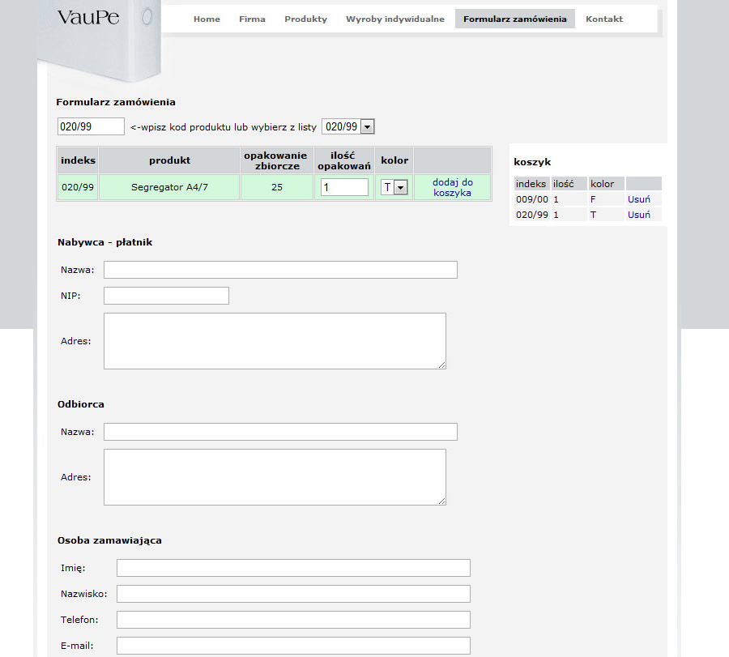This screenshot has height=657, width=729.
Task: Select the Formularz zamówienia tab
Action: point(514,19)
